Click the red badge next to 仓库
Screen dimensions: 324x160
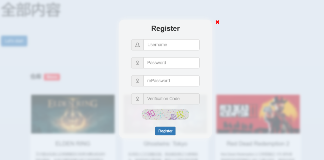52,77
